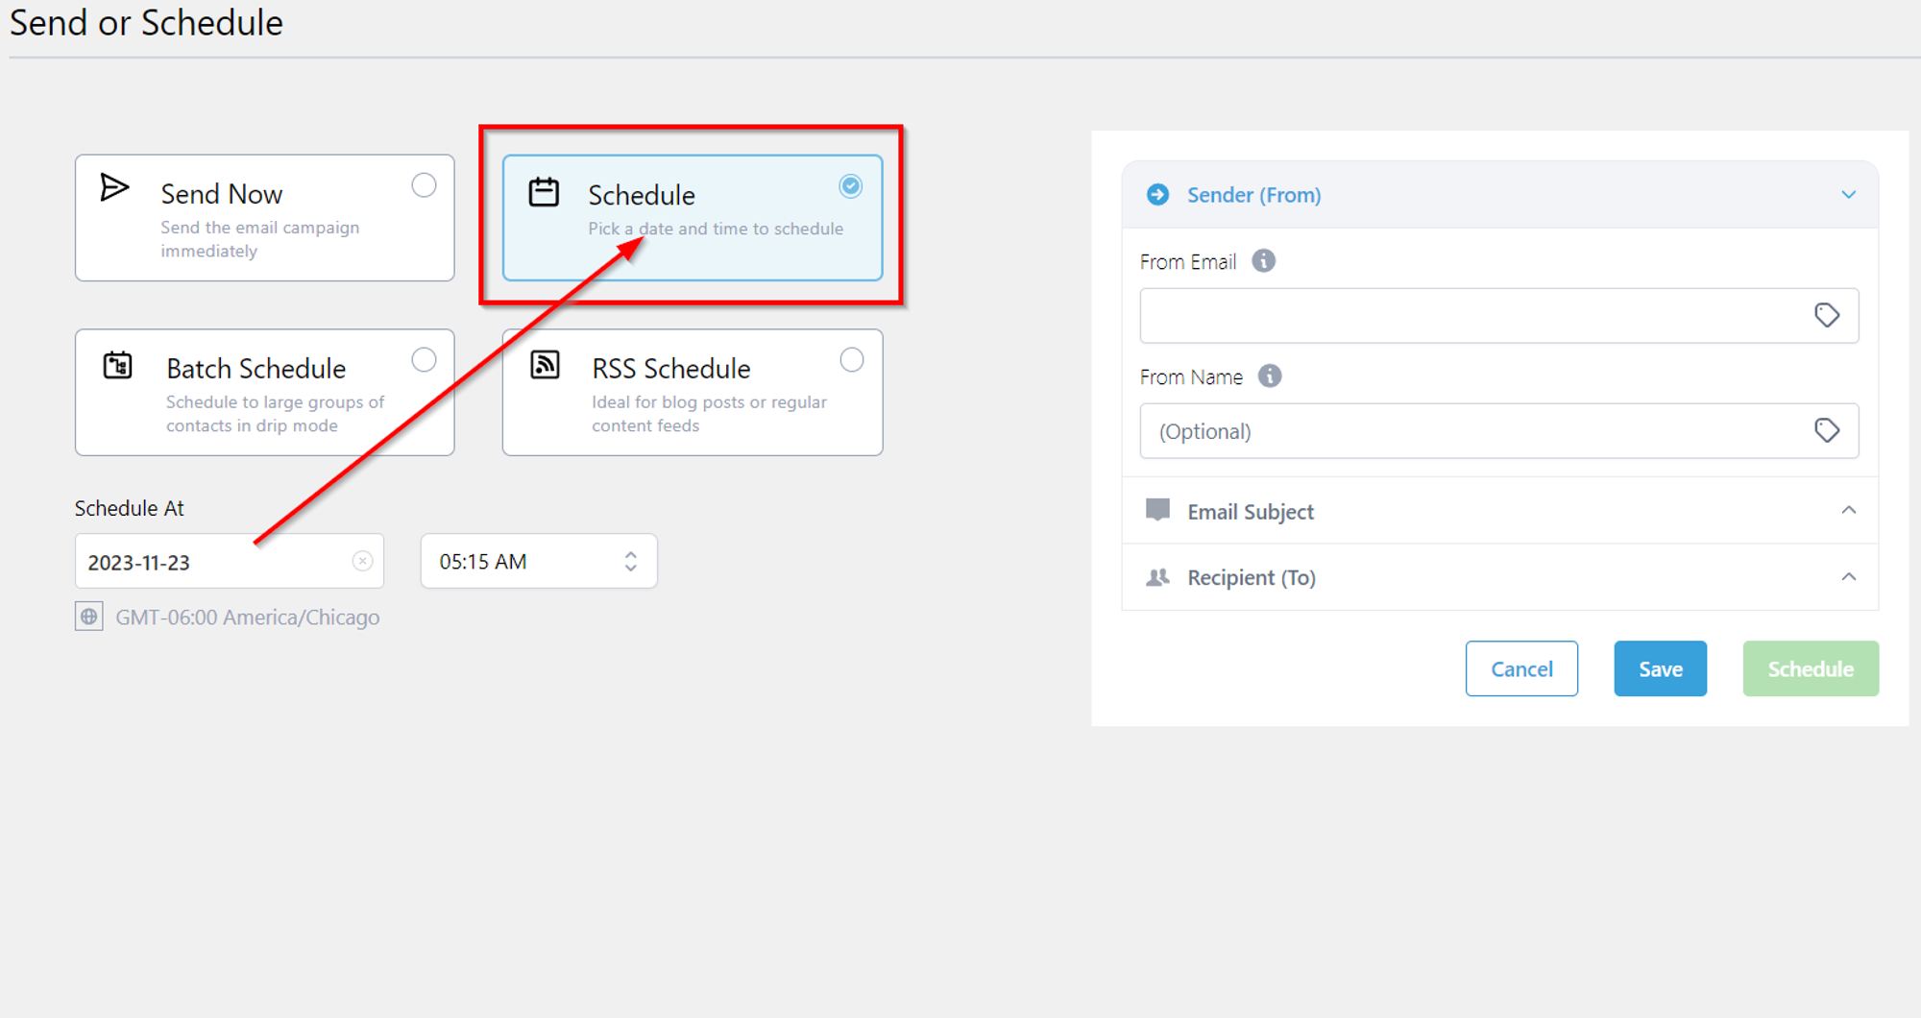Collapse the Sender (From) section
Viewport: 1921px width, 1018px height.
point(1849,195)
